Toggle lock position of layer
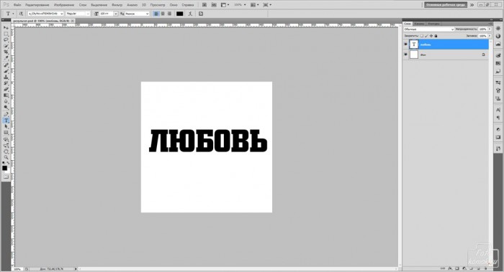504x272 pixels. tap(431, 36)
